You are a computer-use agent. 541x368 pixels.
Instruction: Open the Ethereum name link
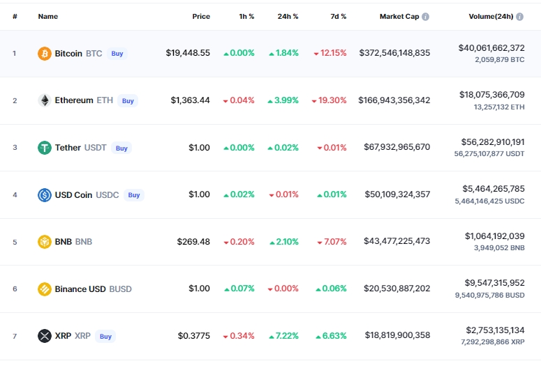[74, 100]
